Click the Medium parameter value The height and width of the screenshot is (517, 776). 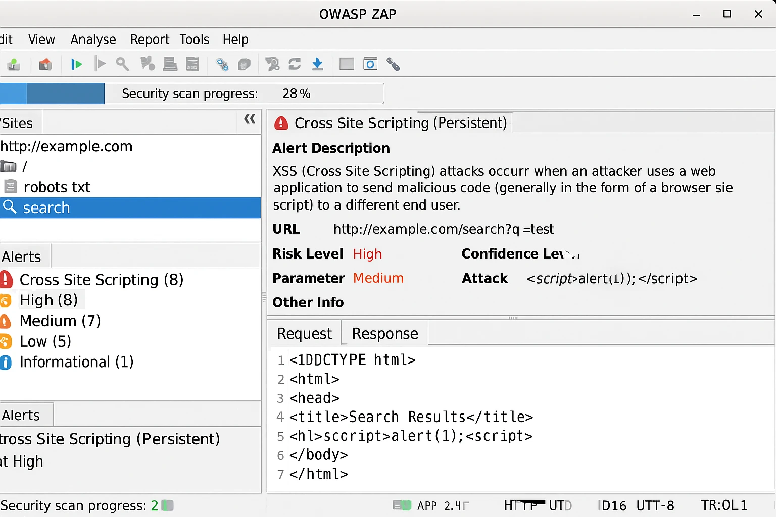click(x=378, y=278)
